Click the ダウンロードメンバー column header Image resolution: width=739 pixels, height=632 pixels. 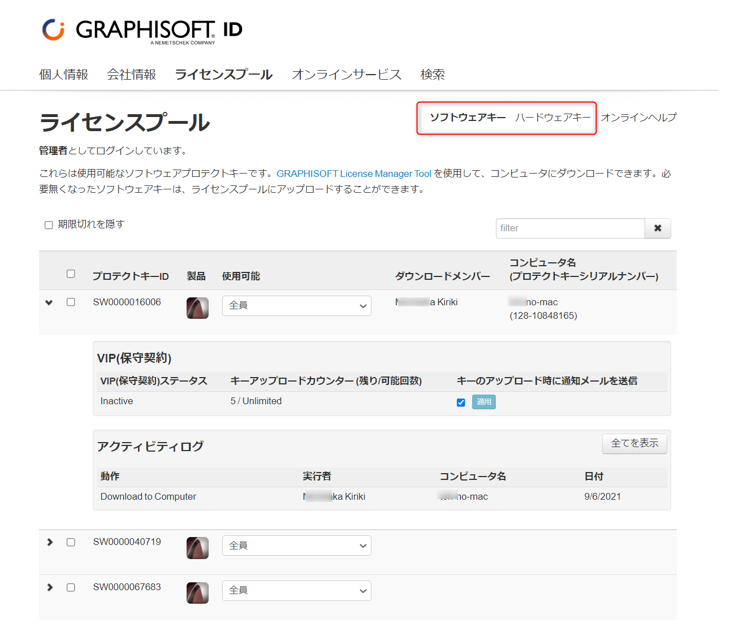pyautogui.click(x=443, y=276)
